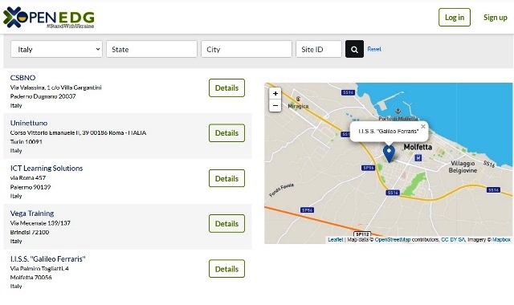Open Details for CSBNO
This screenshot has height=305, width=514.
pos(226,87)
